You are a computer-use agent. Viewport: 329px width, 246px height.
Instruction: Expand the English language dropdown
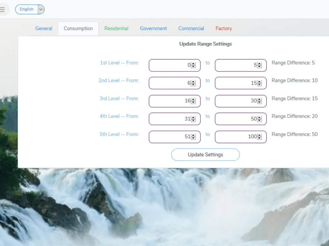(26, 9)
